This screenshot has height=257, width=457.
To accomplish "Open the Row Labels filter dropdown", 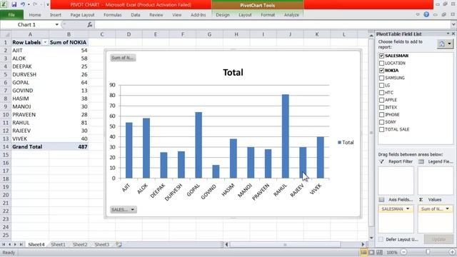I will pyautogui.click(x=45, y=42).
